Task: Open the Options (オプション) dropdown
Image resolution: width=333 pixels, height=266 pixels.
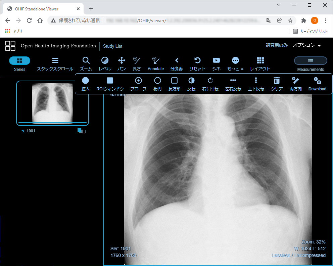Action: click(307, 45)
